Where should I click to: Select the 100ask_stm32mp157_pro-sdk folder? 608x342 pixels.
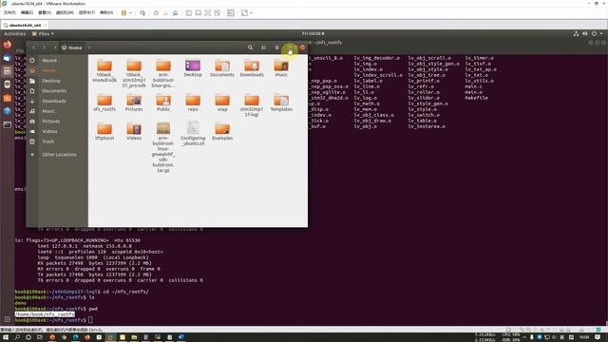click(134, 73)
